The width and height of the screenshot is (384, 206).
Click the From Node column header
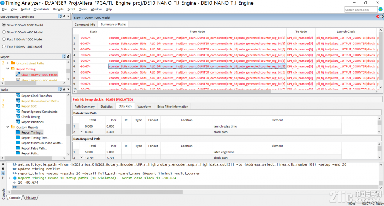[x=197, y=32]
